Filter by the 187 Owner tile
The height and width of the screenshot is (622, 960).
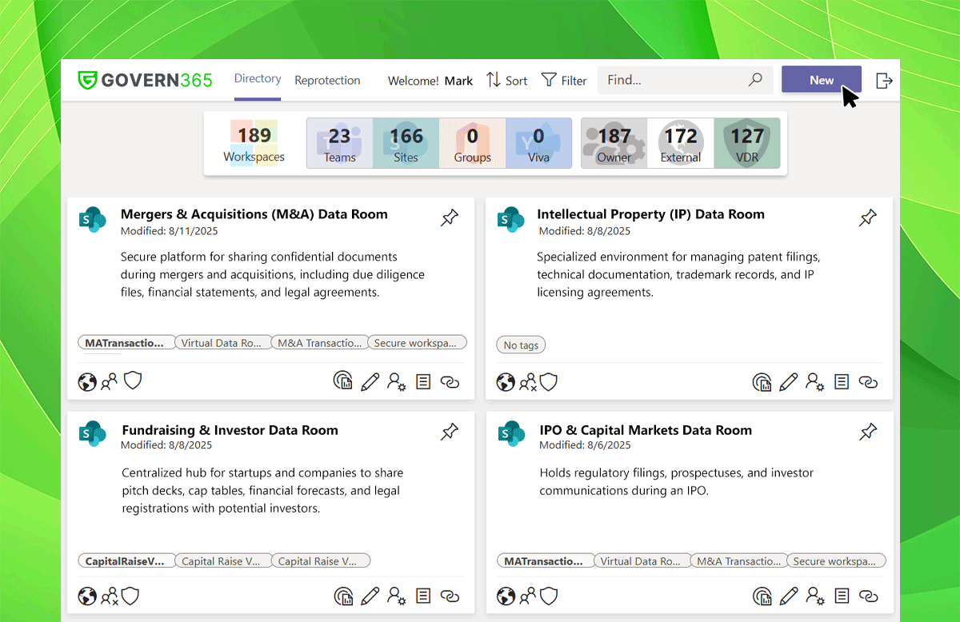point(614,143)
